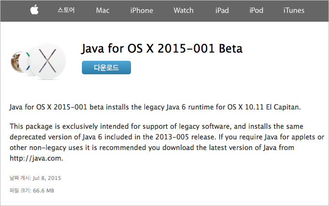Open the 스토어 store menu item
The height and width of the screenshot is (206, 329).
(x=66, y=10)
